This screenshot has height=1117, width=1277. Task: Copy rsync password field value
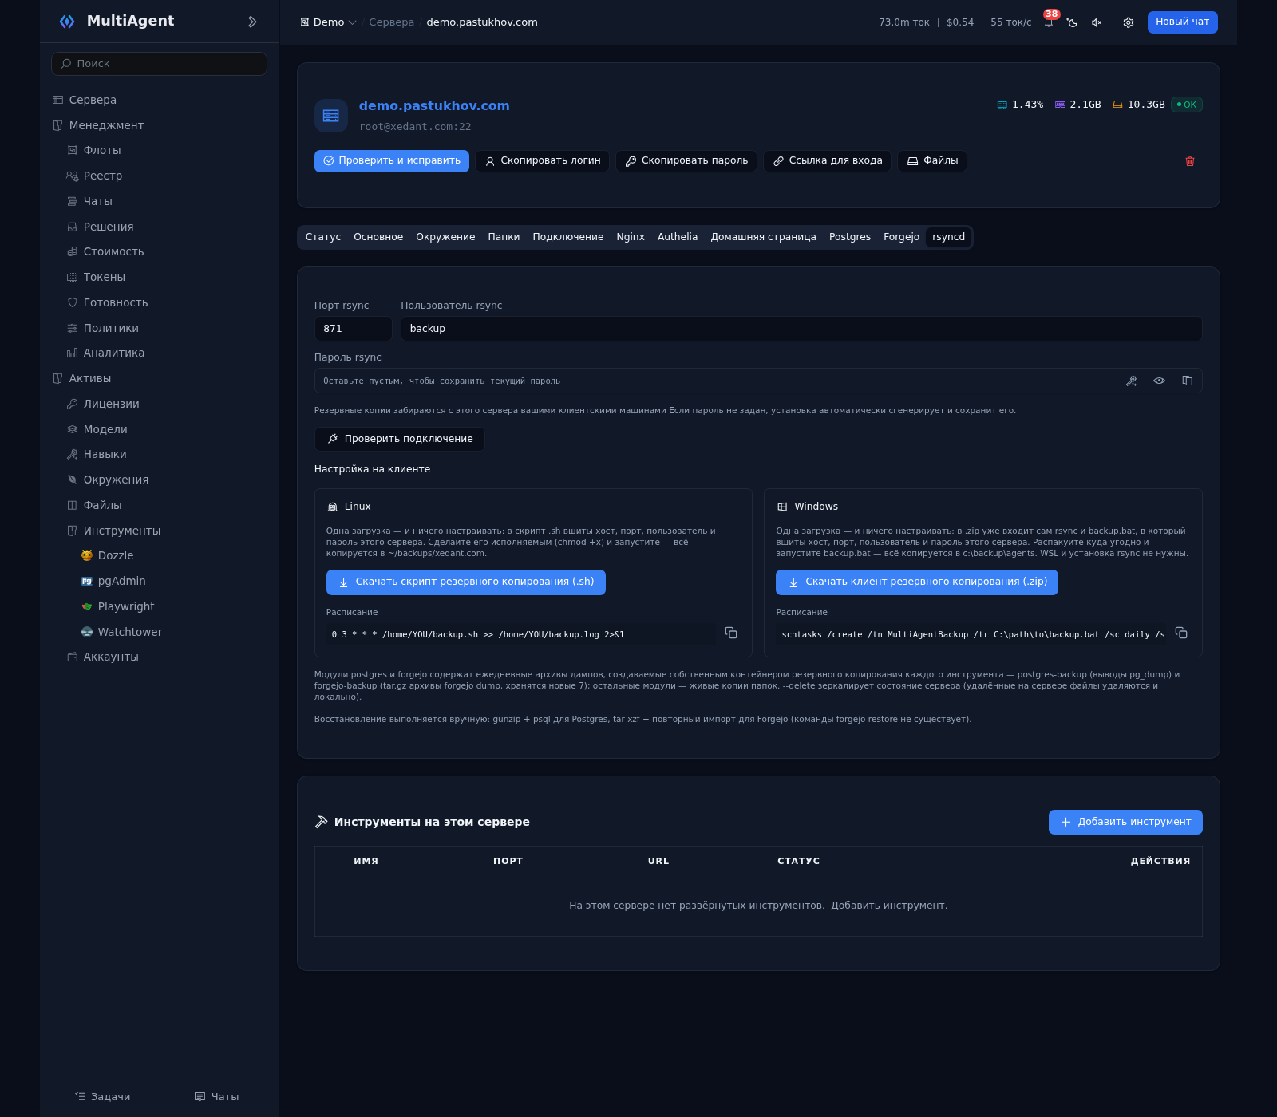click(x=1187, y=381)
